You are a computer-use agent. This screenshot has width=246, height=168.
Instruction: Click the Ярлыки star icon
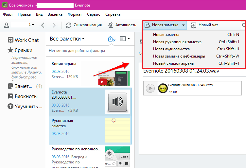10,50
